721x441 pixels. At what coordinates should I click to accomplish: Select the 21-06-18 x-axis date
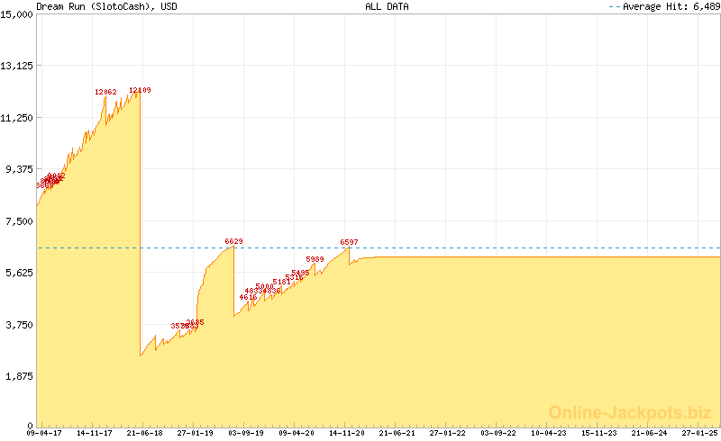click(x=144, y=433)
